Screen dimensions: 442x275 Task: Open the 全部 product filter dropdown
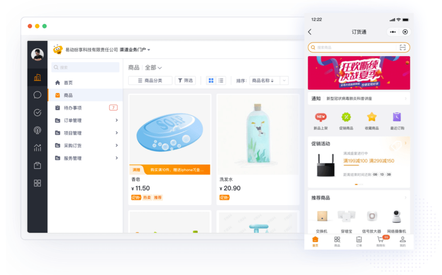click(x=153, y=68)
